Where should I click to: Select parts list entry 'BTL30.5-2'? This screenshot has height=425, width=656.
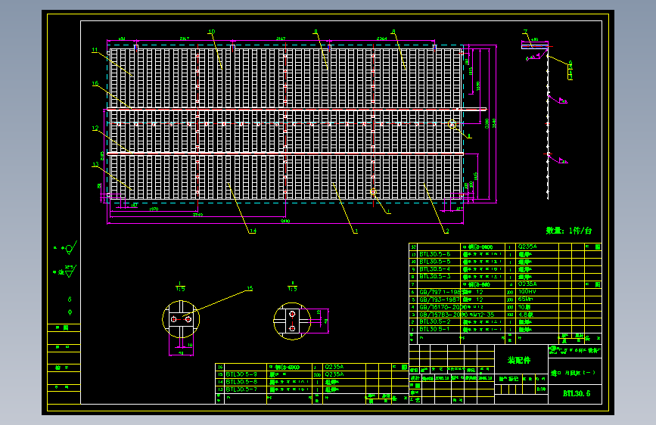[x=434, y=322]
